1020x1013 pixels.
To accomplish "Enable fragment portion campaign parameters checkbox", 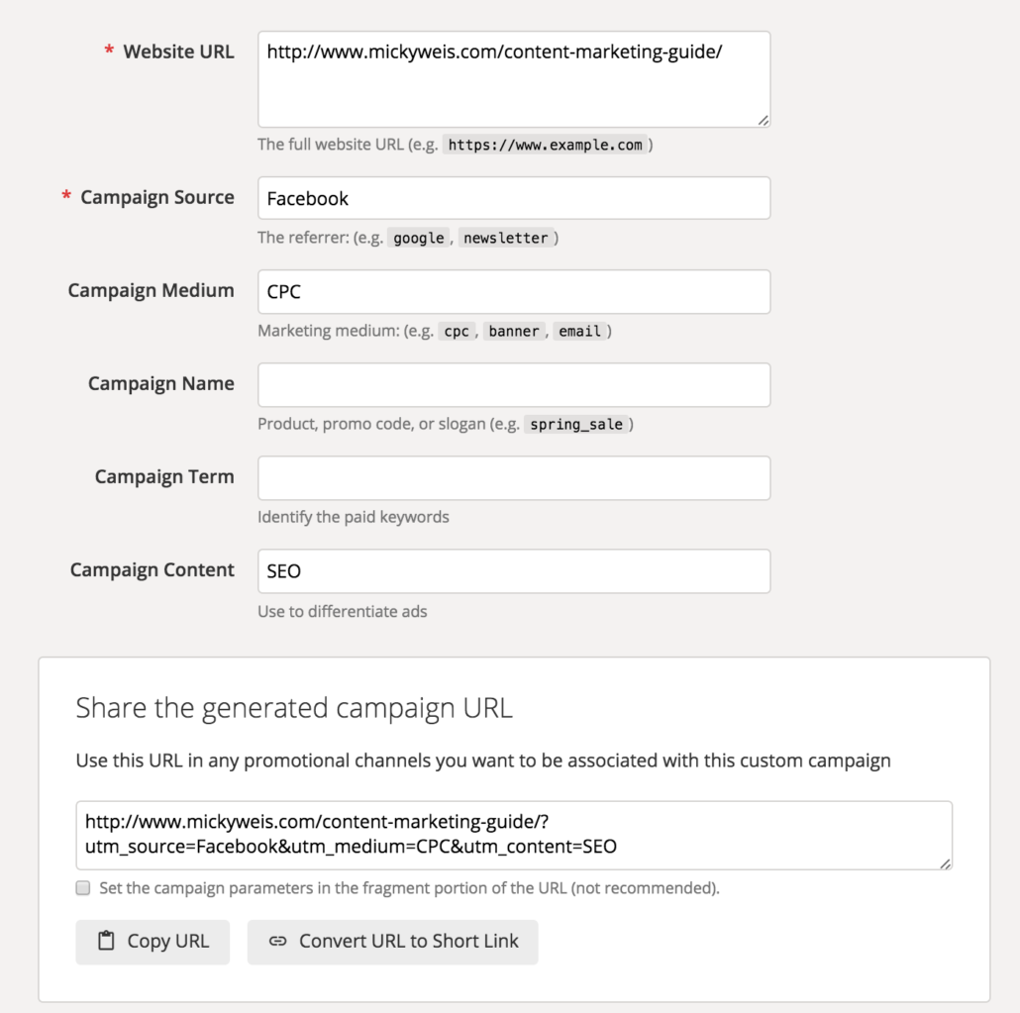I will click(x=84, y=888).
